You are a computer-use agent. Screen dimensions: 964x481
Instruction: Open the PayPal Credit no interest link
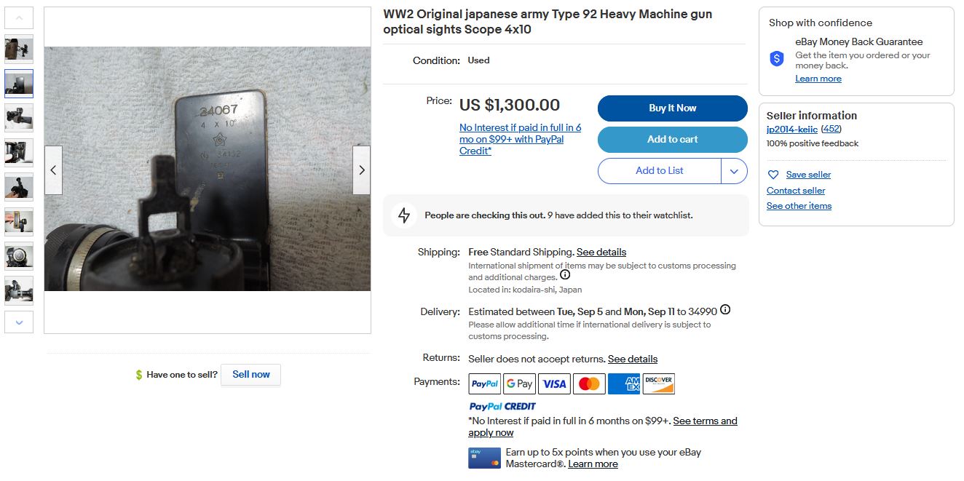coord(520,139)
